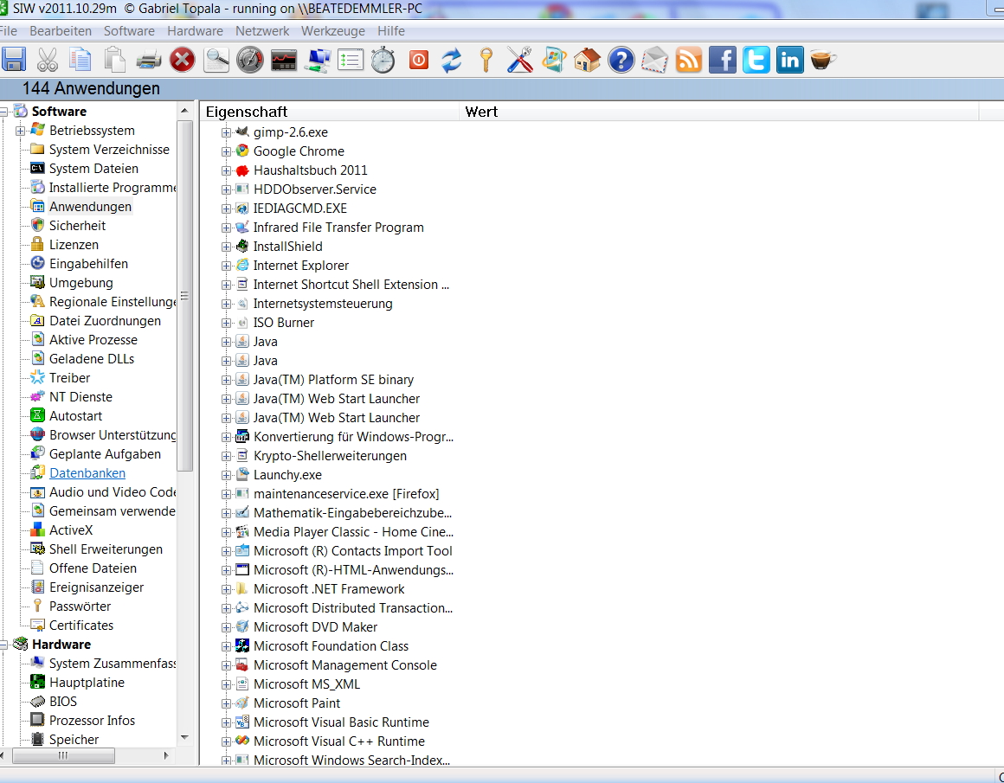
Task: Open the Bearbeiten menu
Action: pyautogui.click(x=61, y=31)
